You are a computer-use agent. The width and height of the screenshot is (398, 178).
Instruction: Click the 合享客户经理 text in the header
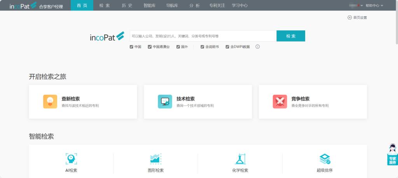(x=51, y=7)
